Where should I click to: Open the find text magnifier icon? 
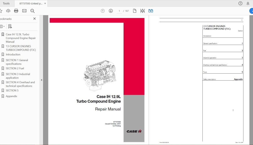pos(33,11)
